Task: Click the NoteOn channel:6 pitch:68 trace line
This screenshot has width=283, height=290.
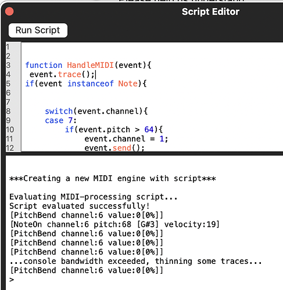Action: [115, 224]
